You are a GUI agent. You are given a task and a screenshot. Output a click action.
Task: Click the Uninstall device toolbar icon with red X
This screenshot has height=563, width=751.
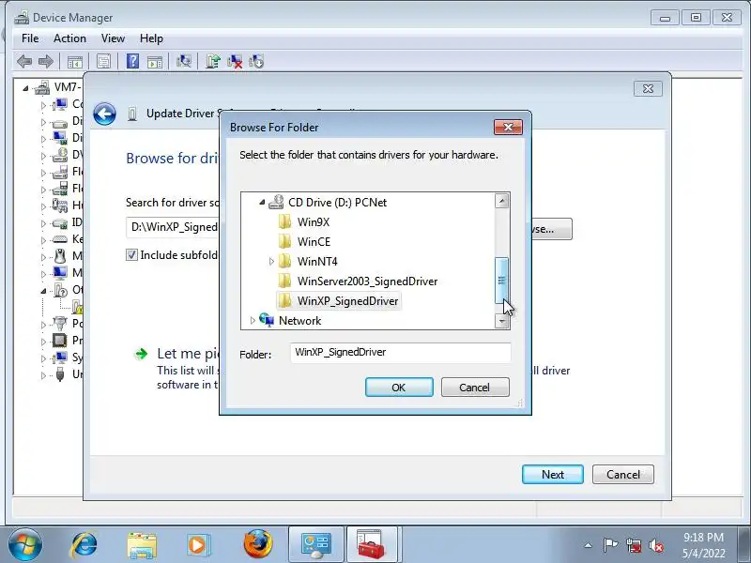(x=235, y=61)
